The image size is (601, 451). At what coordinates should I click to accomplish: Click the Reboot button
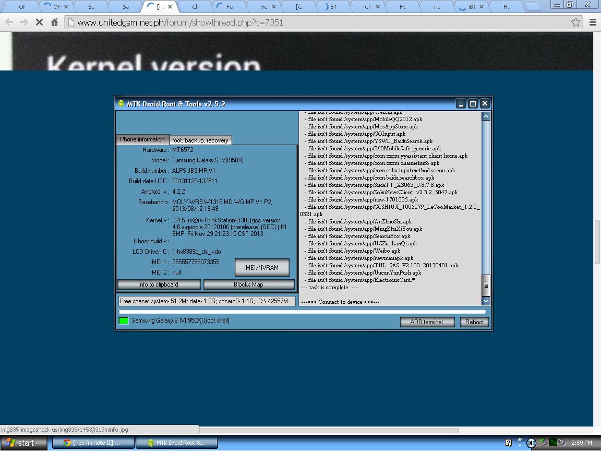pos(474,322)
